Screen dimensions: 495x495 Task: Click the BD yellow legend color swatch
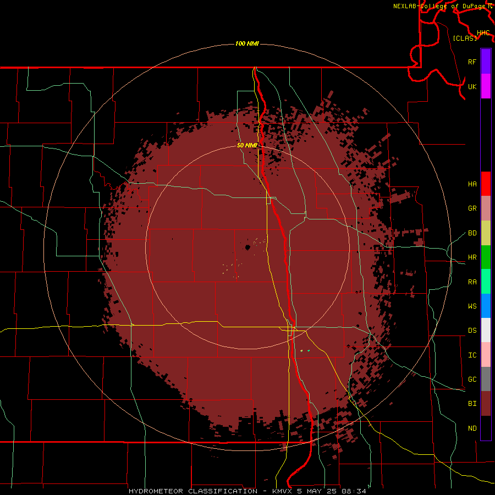coord(486,233)
